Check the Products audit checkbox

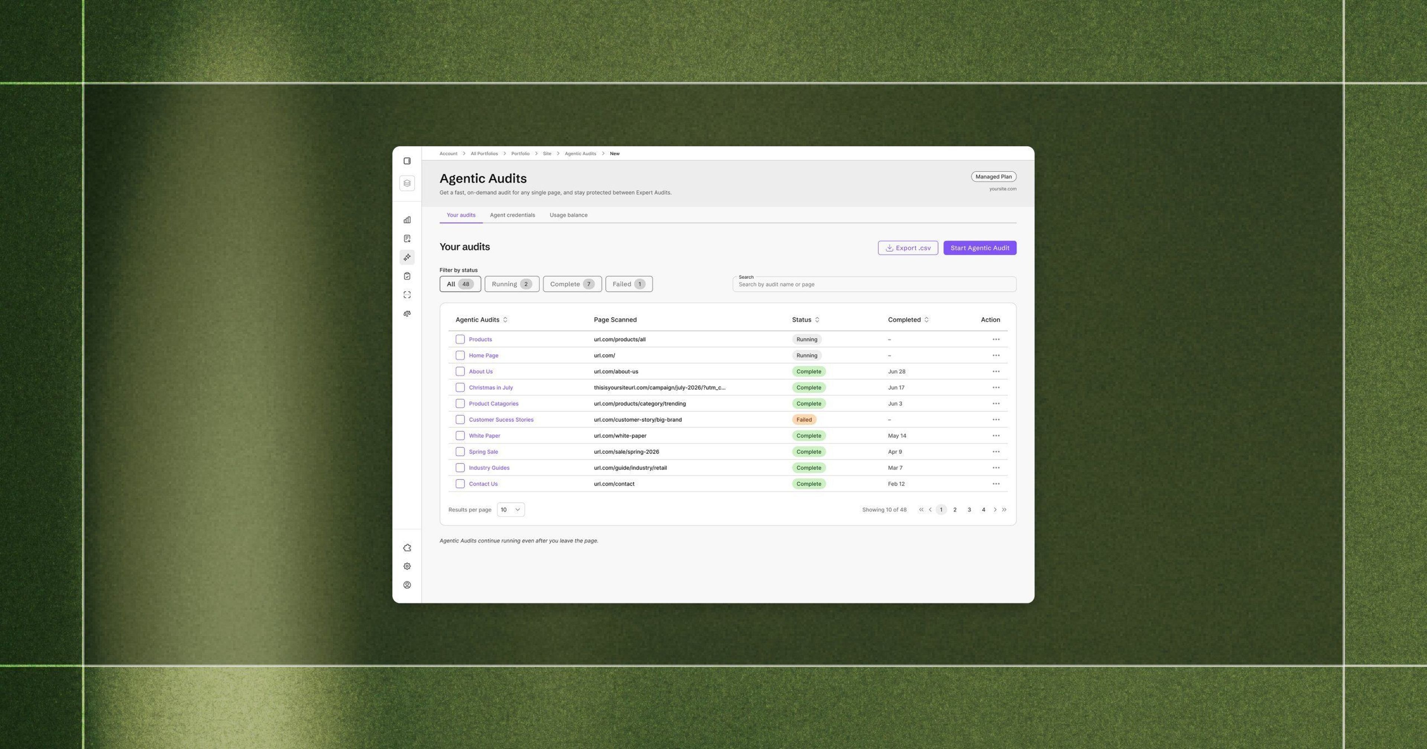[460, 339]
